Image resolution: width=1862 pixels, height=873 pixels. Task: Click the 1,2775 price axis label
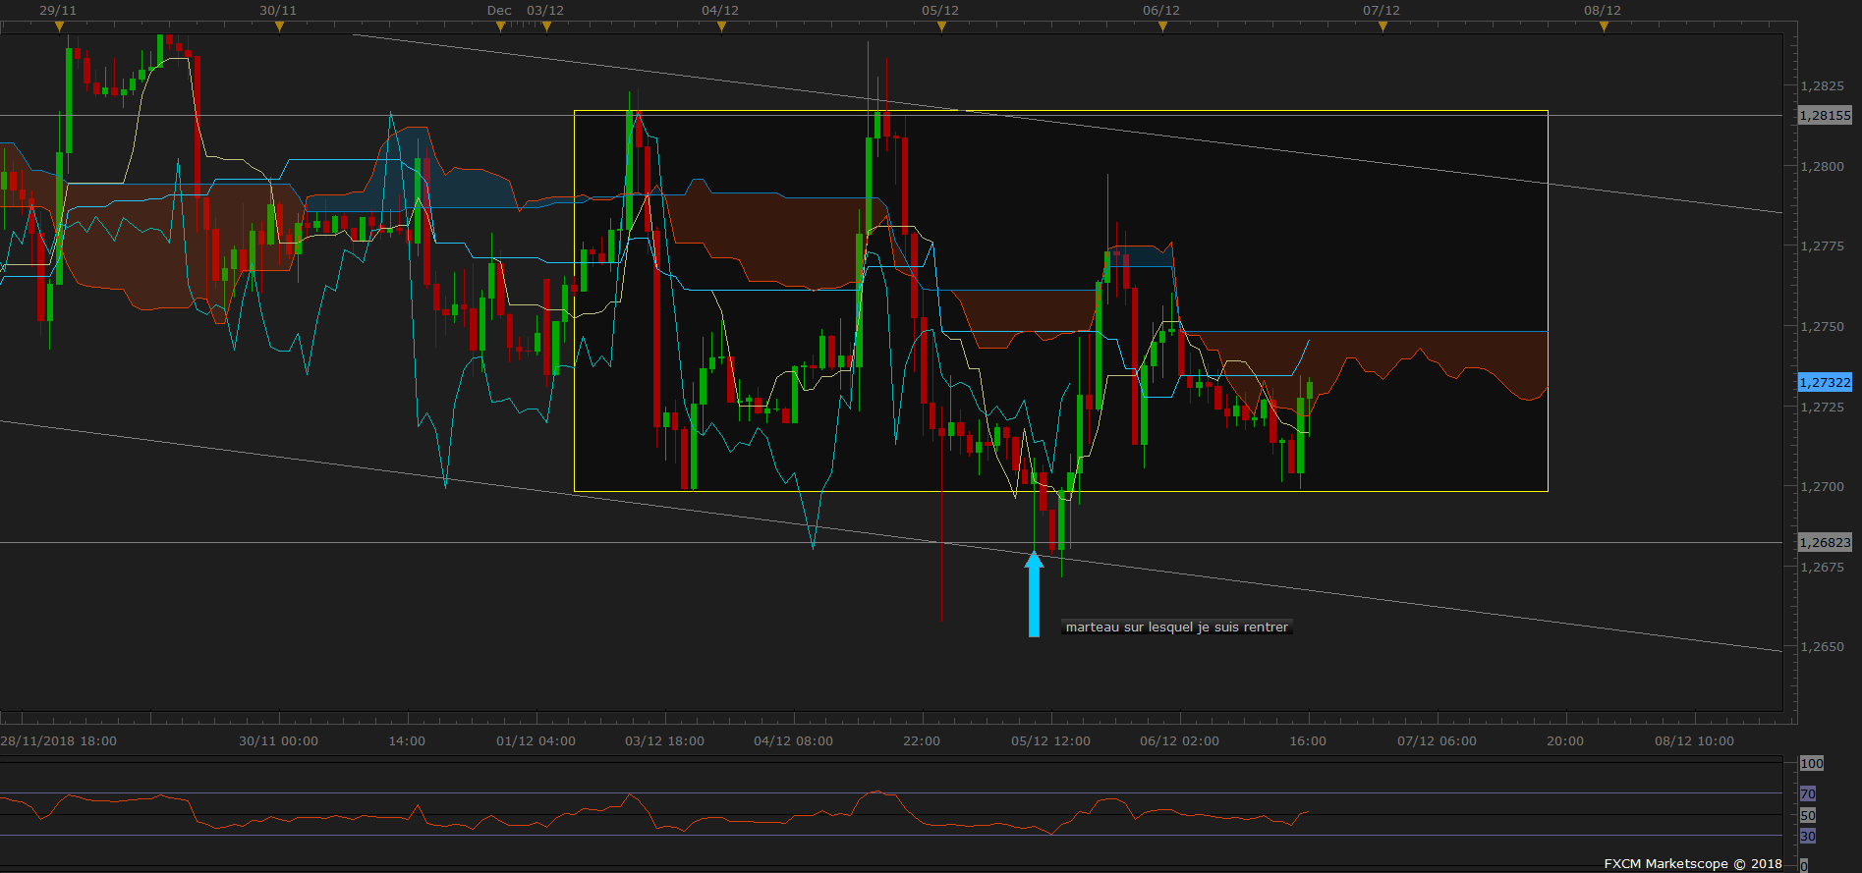click(1823, 246)
